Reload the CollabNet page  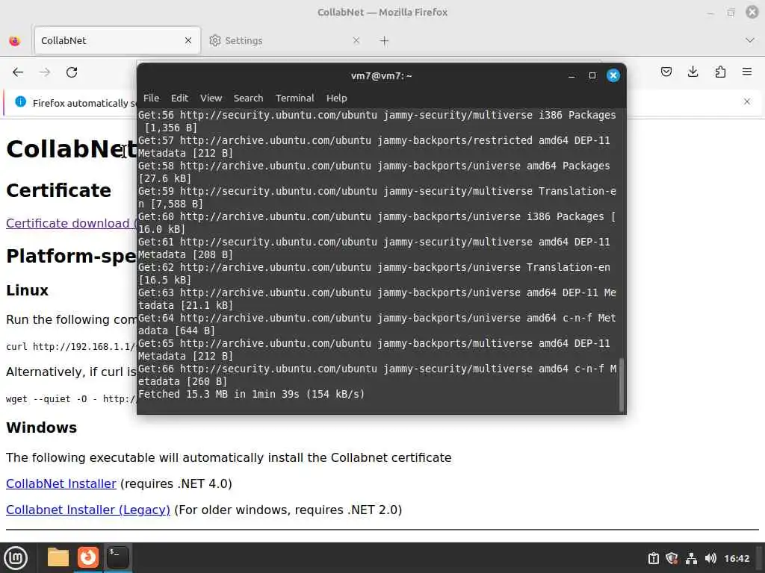click(x=72, y=72)
